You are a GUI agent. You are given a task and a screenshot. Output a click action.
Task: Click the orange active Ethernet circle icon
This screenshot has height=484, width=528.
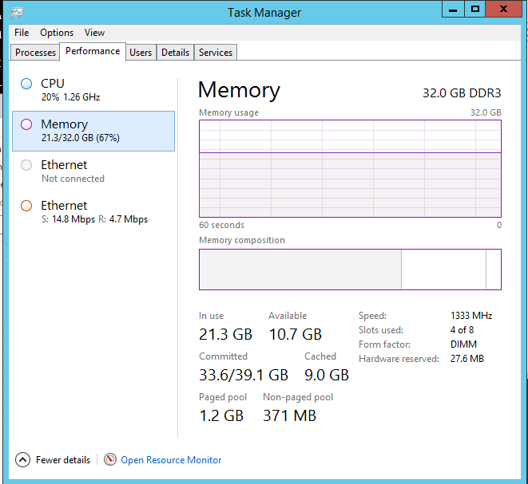click(x=26, y=206)
